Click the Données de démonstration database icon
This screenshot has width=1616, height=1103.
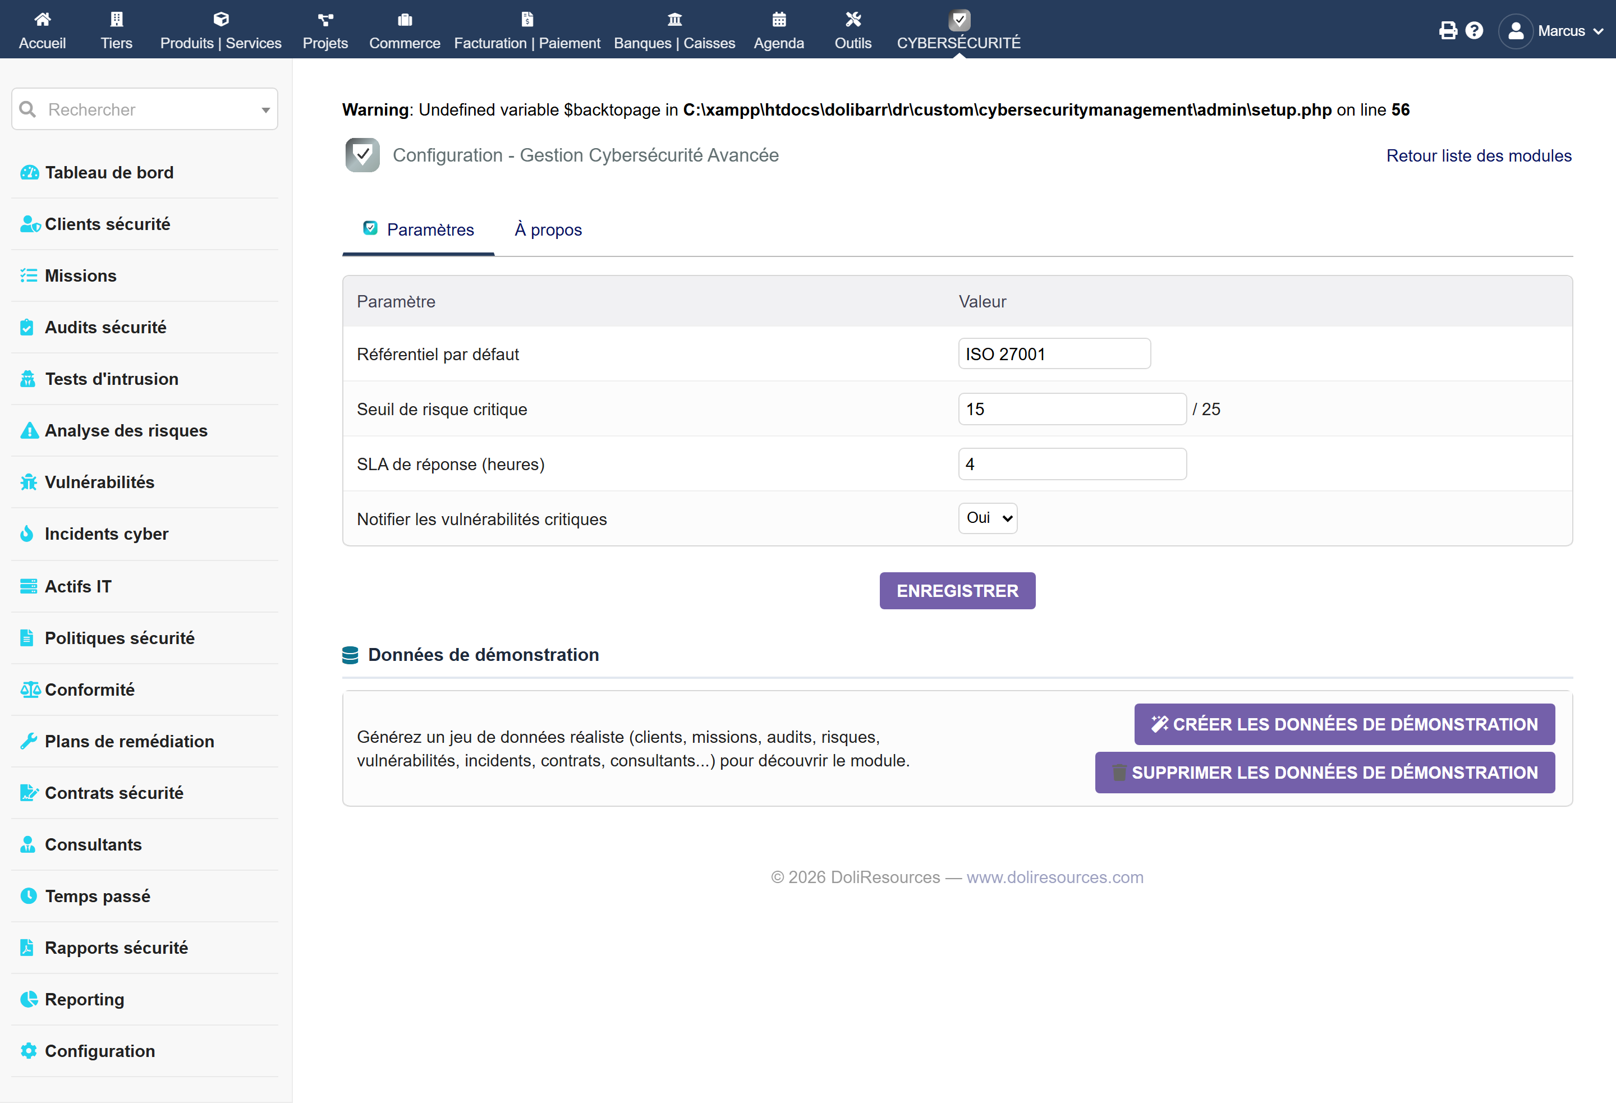[x=351, y=655]
